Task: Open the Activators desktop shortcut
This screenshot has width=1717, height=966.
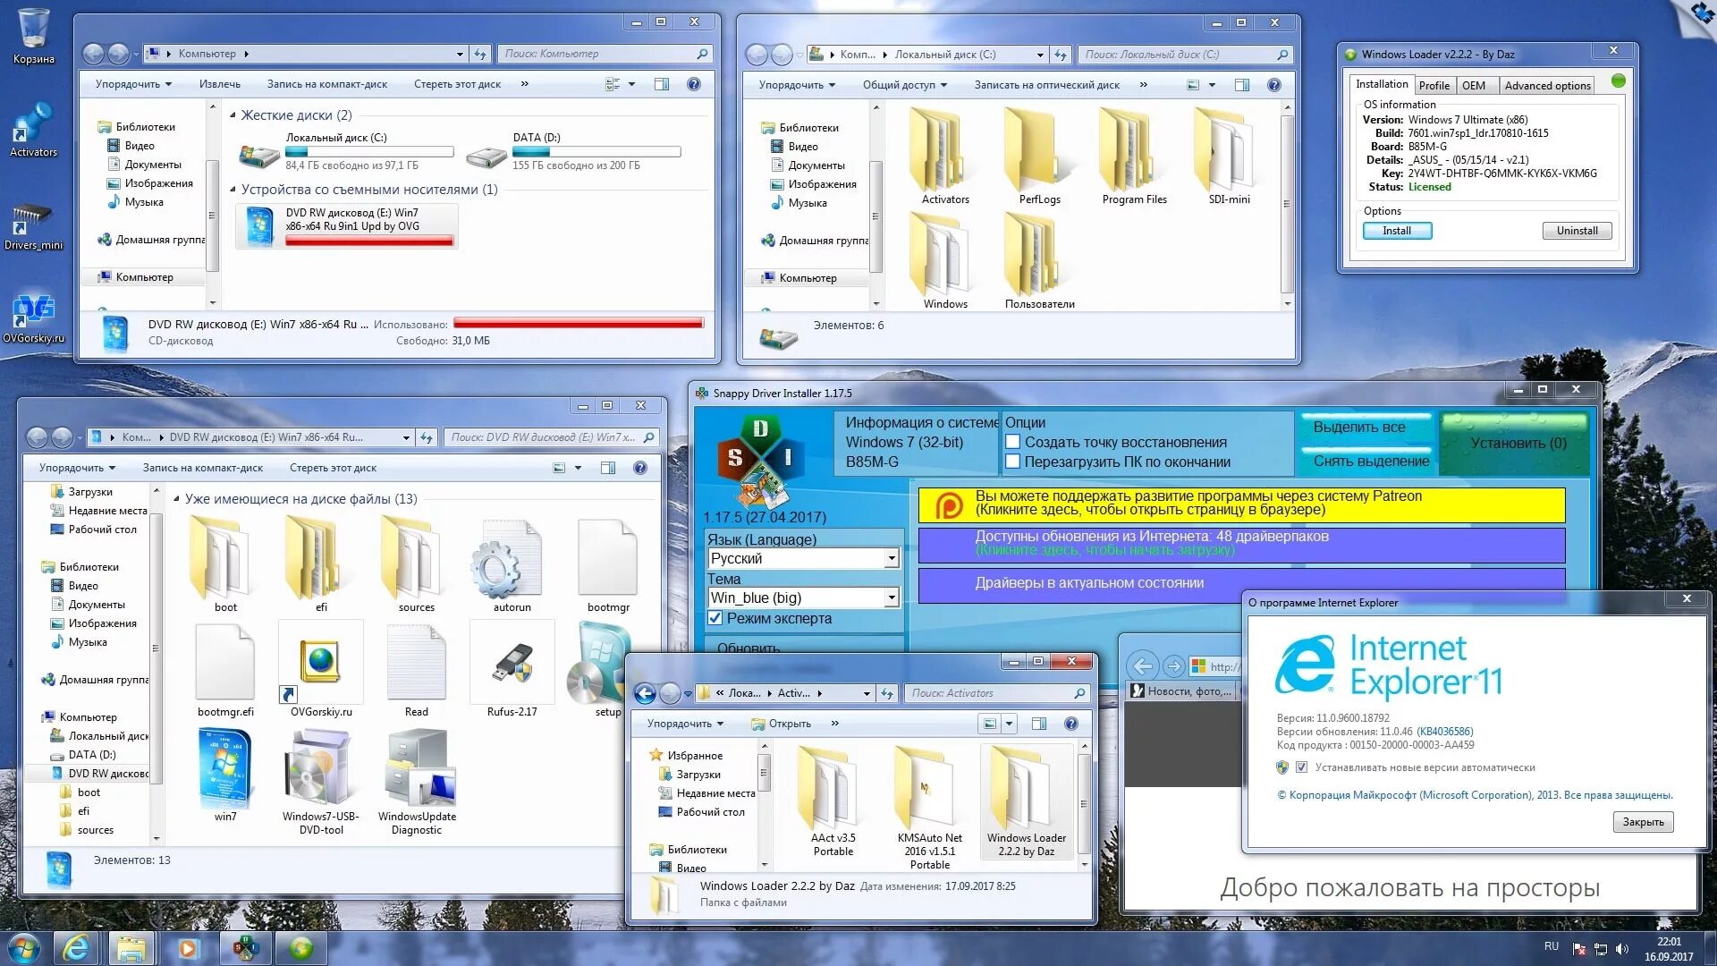Action: pos(33,130)
